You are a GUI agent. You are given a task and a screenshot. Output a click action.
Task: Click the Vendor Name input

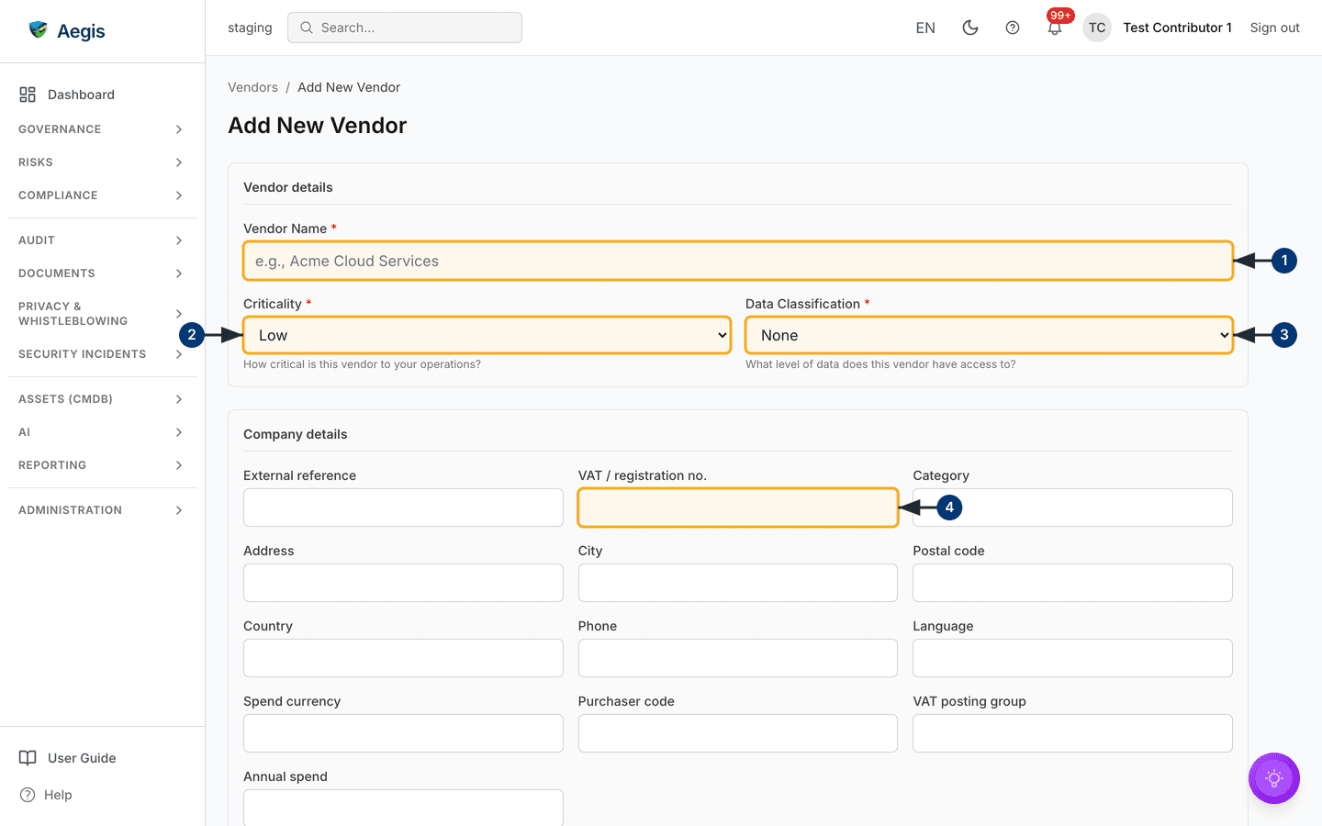click(738, 261)
